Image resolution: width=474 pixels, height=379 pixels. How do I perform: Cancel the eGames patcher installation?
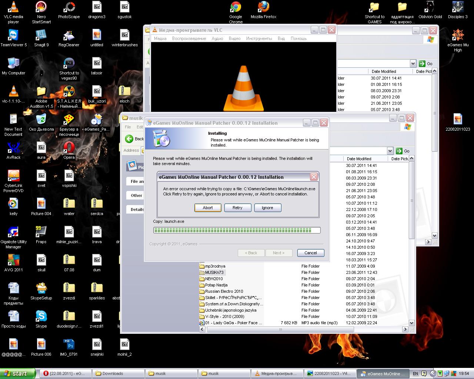[x=310, y=253]
